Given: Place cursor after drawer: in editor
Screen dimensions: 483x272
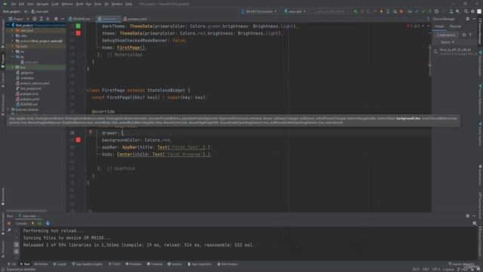Looking at the screenshot, I should pos(122,133).
